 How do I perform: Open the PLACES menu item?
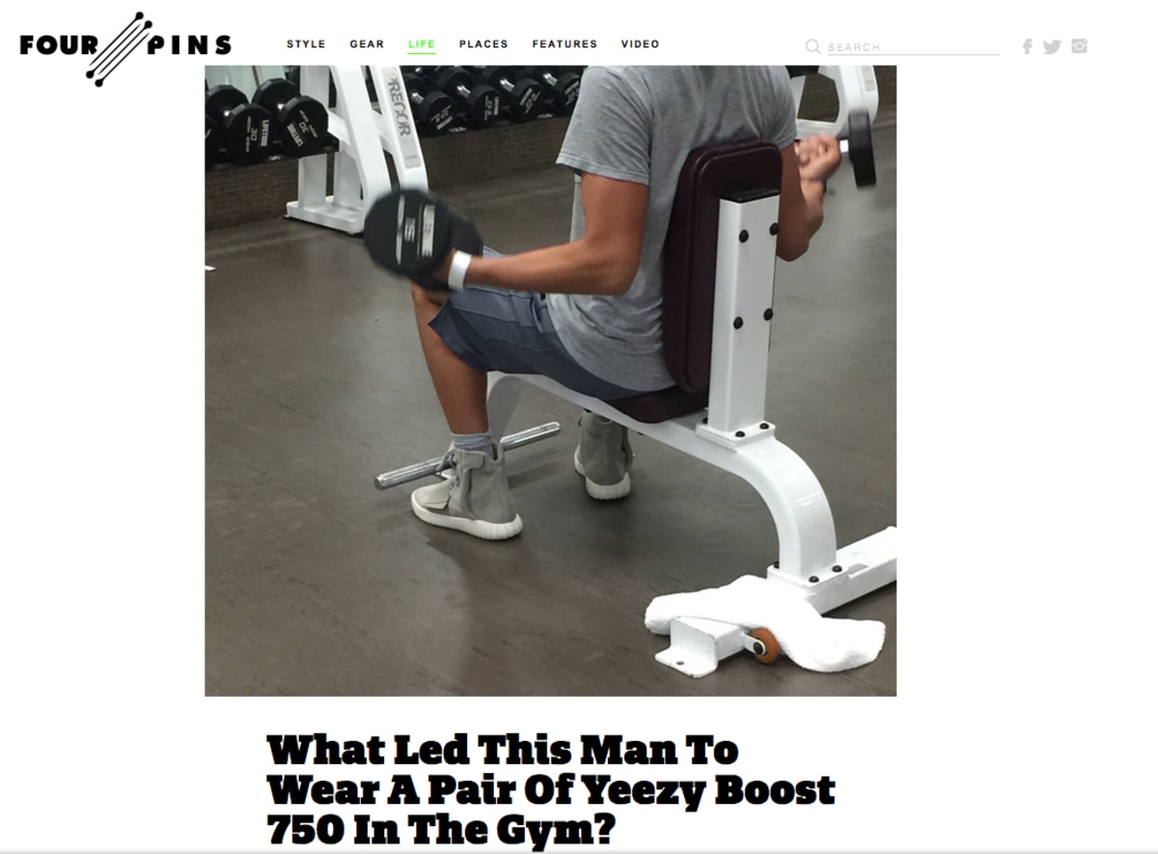[483, 44]
